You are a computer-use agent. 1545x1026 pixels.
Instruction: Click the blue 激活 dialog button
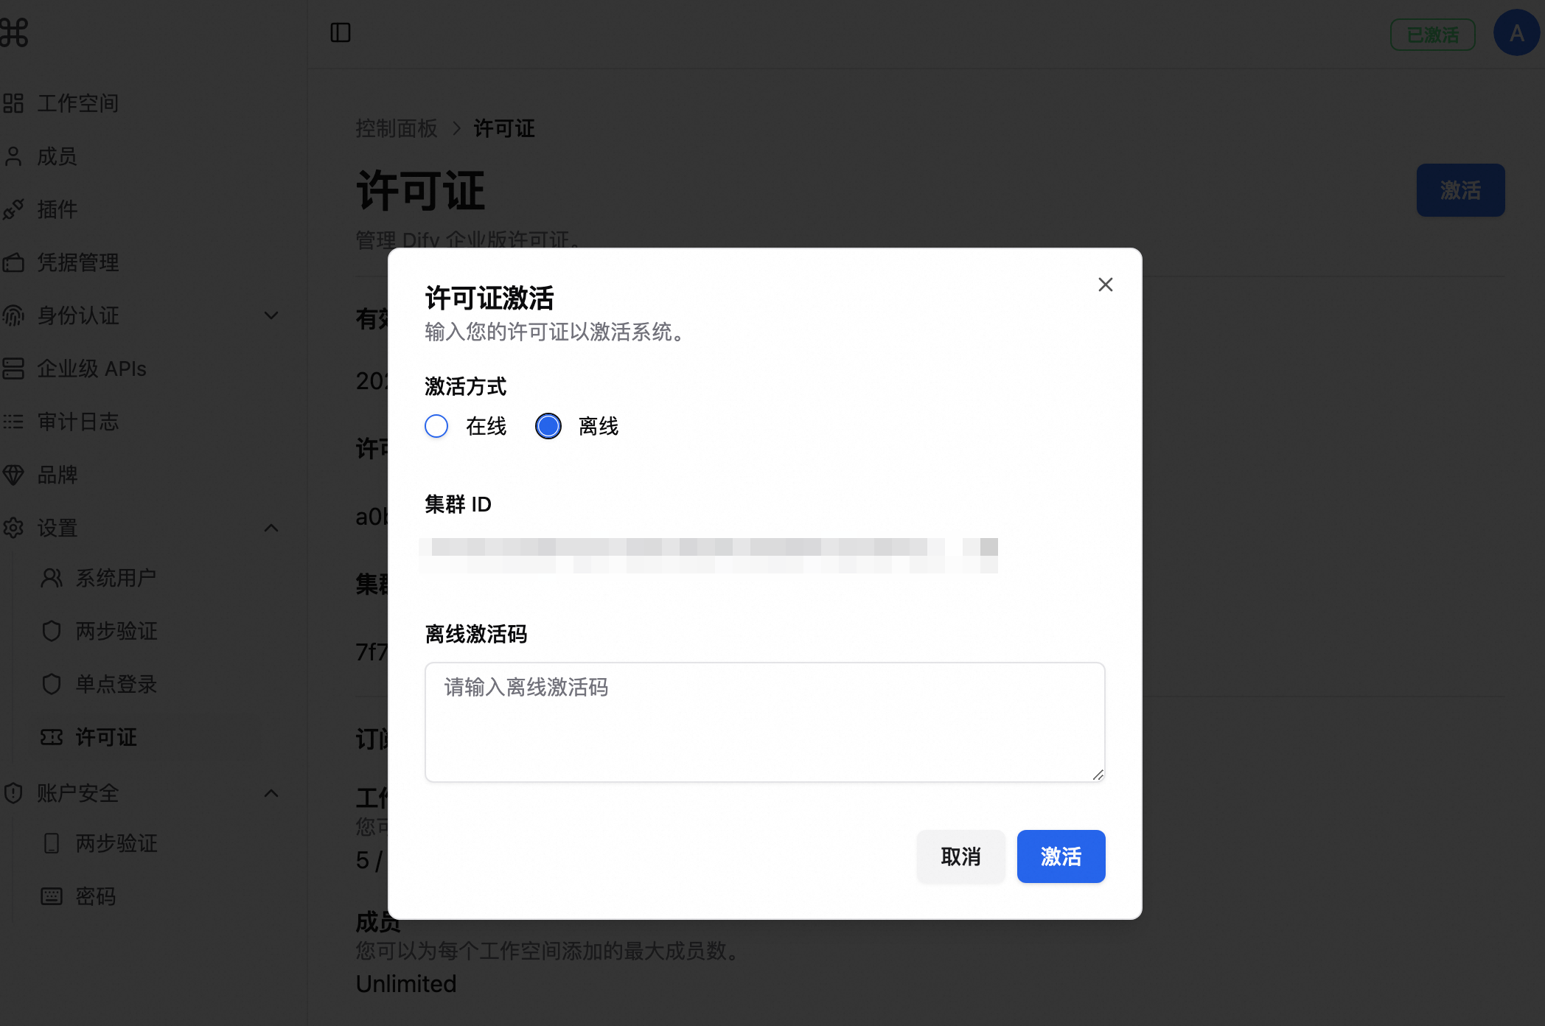coord(1061,856)
